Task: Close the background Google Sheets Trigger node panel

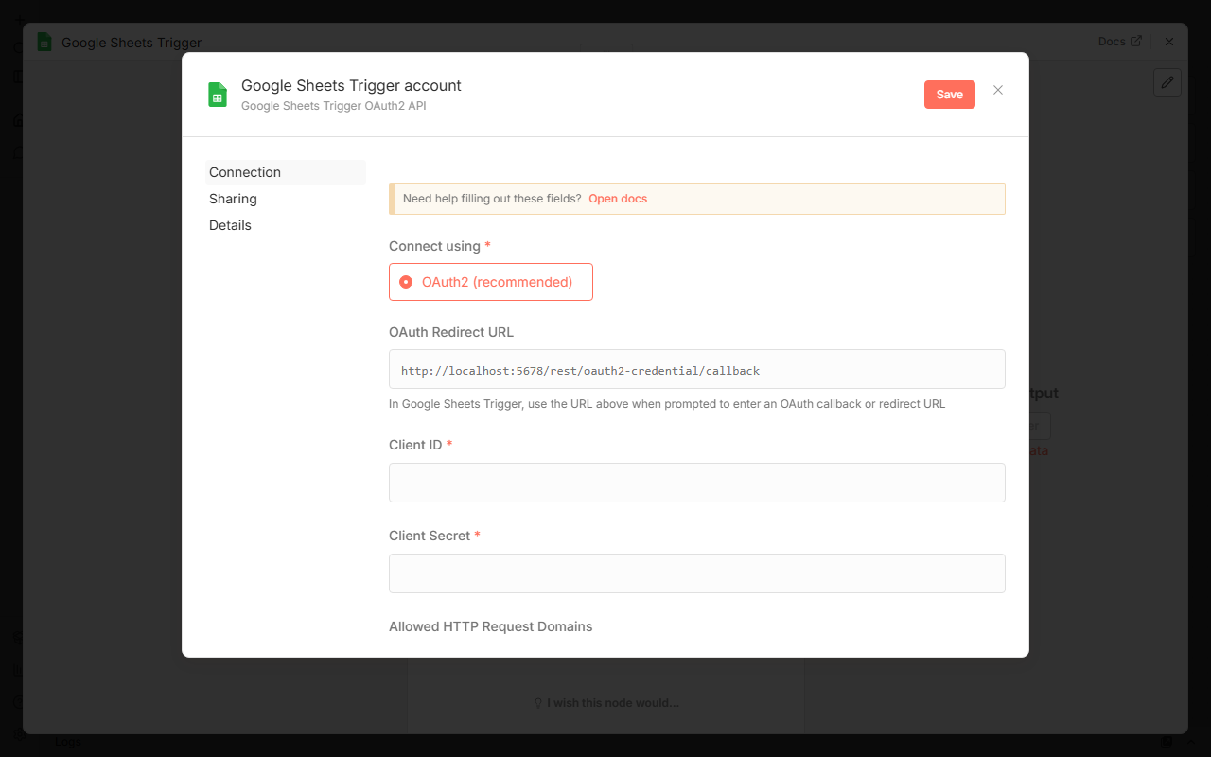Action: [x=1169, y=42]
